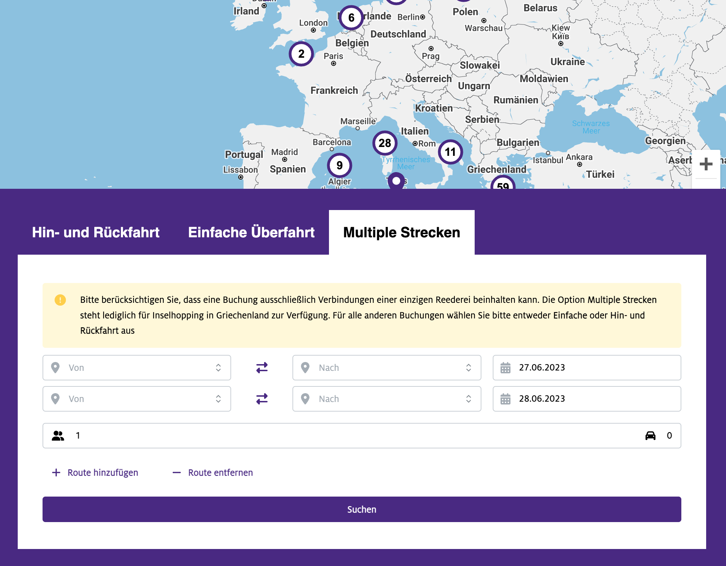Click the swap arrows in first route row
This screenshot has height=566, width=726.
(262, 368)
